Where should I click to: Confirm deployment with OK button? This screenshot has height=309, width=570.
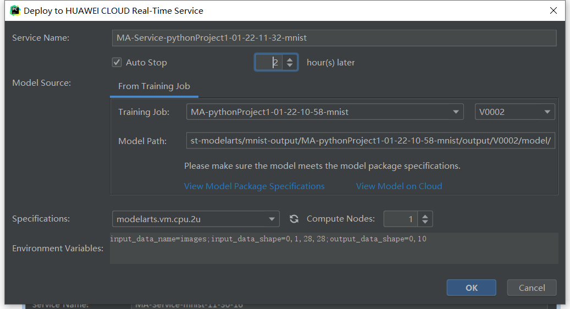point(472,288)
